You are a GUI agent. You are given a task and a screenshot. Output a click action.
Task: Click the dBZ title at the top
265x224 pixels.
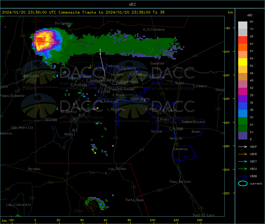point(132,4)
